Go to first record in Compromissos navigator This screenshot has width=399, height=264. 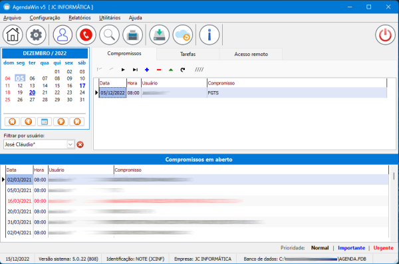pos(100,70)
